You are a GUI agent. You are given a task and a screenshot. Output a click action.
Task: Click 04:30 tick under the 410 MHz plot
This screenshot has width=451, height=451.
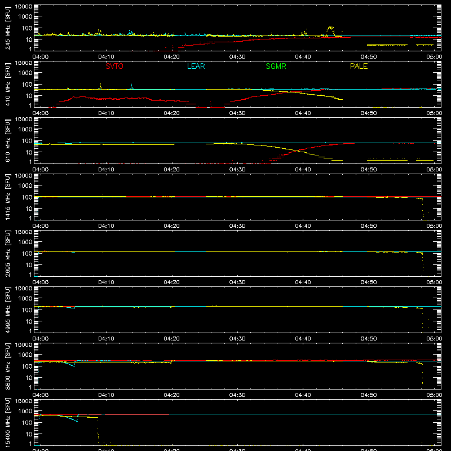click(237, 113)
